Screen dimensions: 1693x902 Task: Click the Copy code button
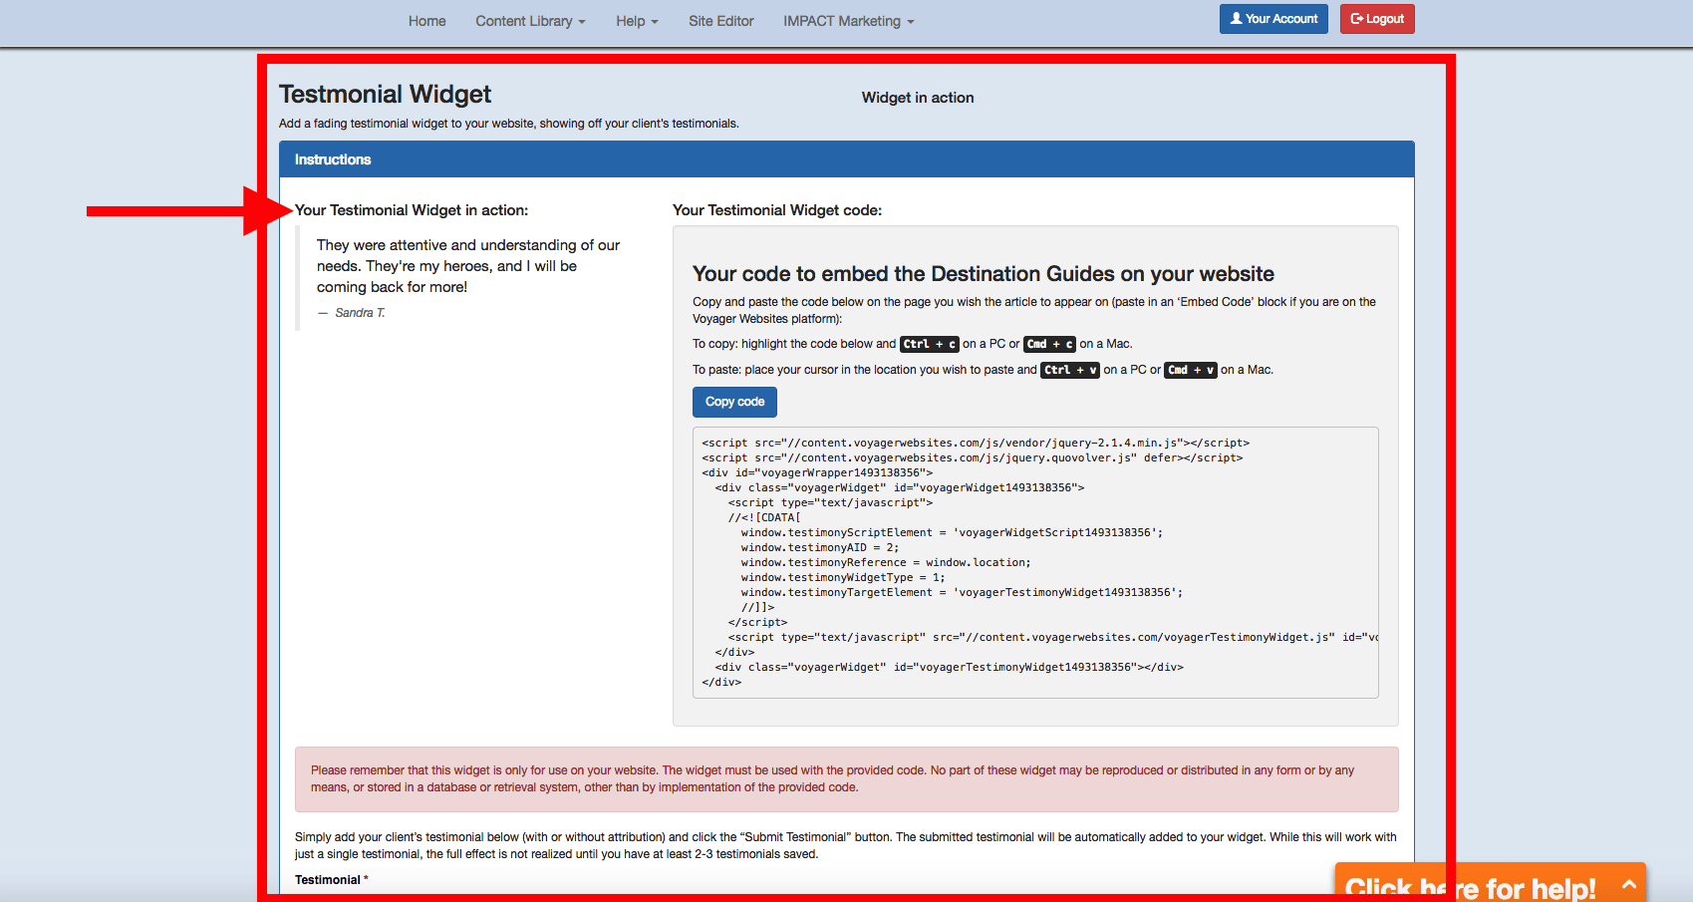pos(734,402)
